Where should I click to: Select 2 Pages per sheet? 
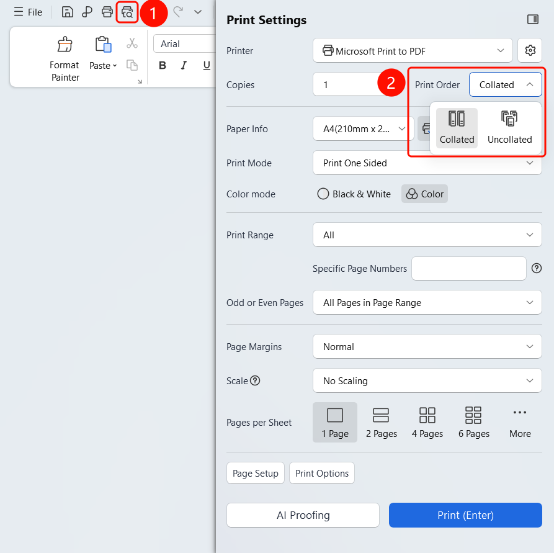382,422
